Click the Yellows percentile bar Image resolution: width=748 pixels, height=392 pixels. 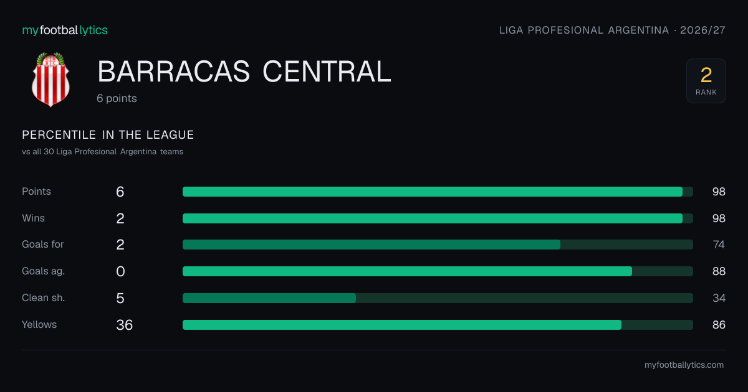pyautogui.click(x=438, y=325)
